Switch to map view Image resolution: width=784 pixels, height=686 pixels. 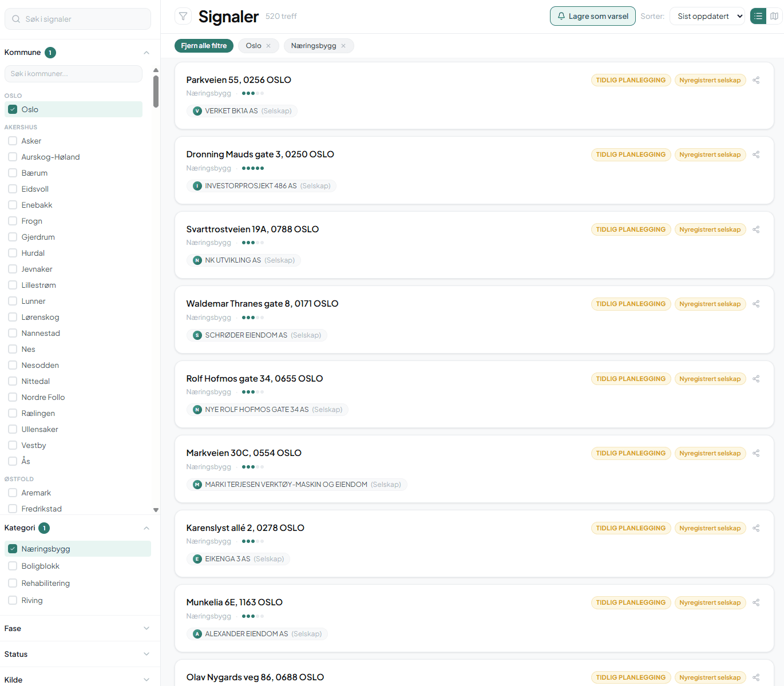774,16
